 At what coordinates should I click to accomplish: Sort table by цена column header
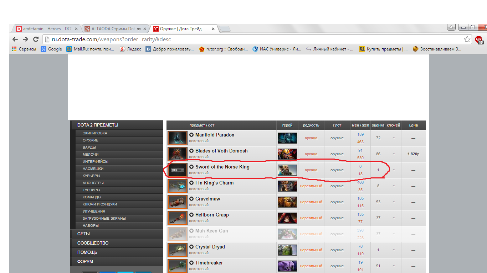414,125
